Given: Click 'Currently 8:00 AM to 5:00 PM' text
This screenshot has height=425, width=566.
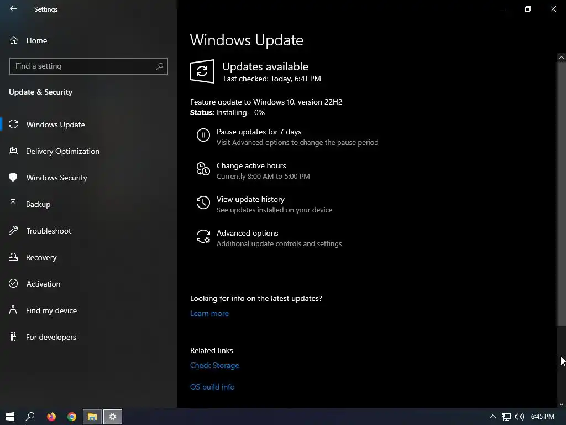Looking at the screenshot, I should coord(263,177).
